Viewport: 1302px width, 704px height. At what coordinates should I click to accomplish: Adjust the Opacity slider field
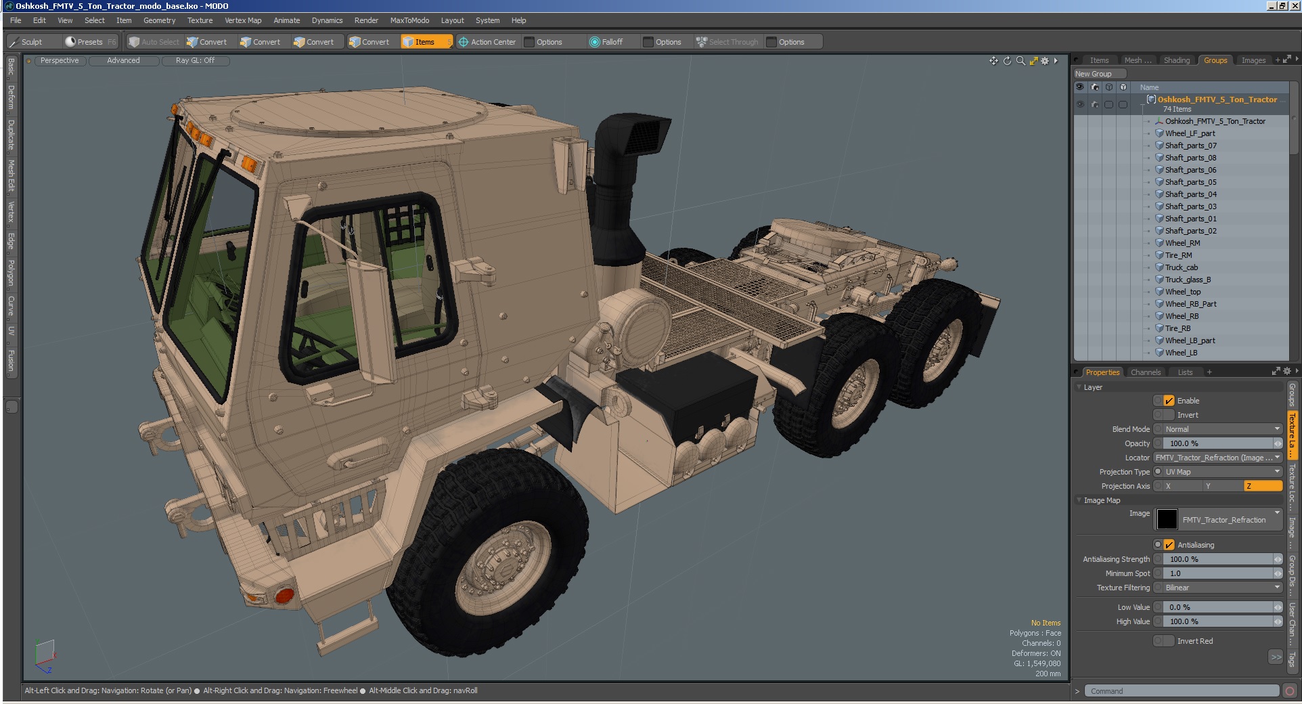(1222, 443)
